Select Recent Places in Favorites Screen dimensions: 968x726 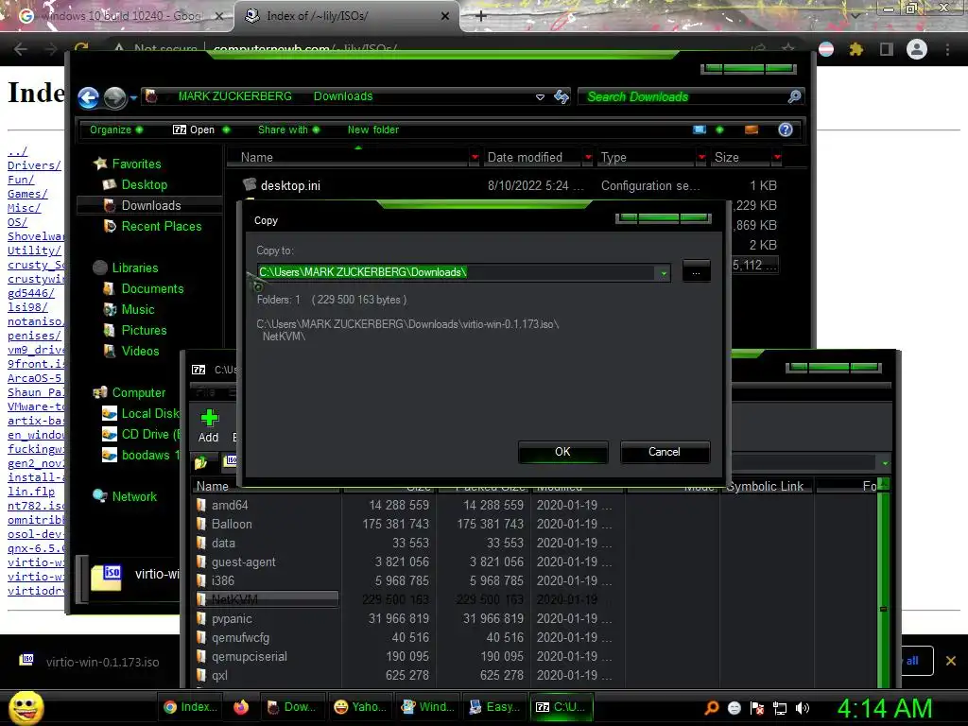click(x=161, y=227)
